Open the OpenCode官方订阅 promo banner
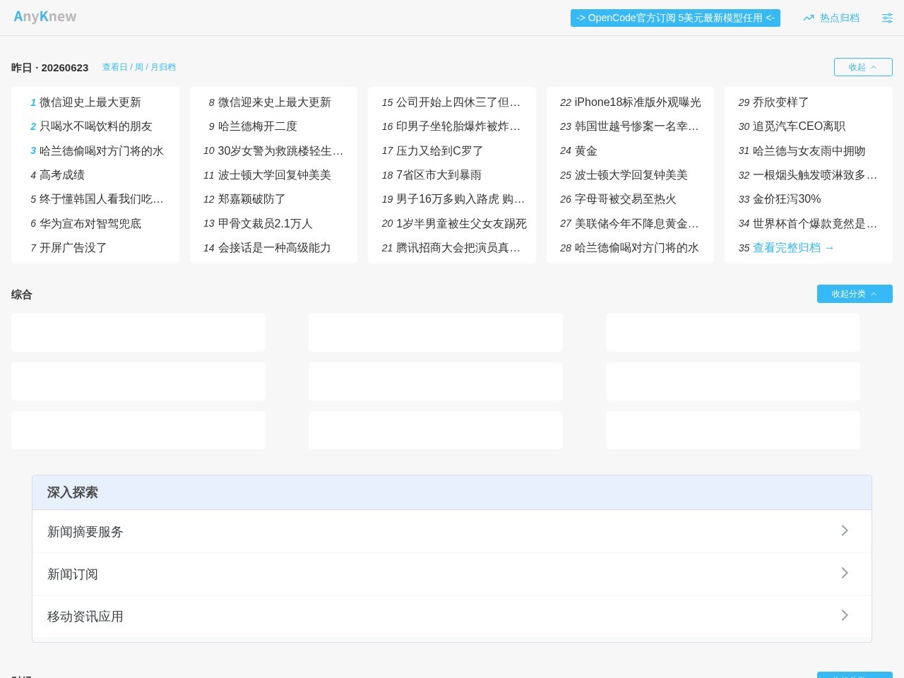Image resolution: width=904 pixels, height=678 pixels. (x=675, y=18)
